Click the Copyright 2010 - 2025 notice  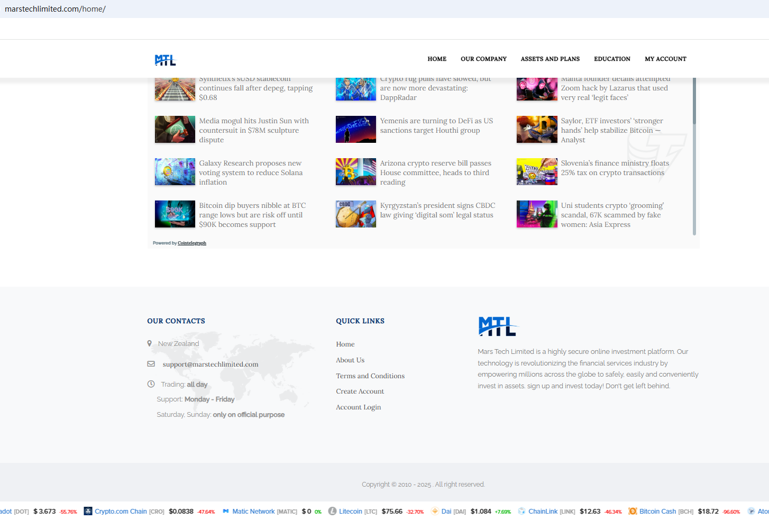tap(423, 484)
